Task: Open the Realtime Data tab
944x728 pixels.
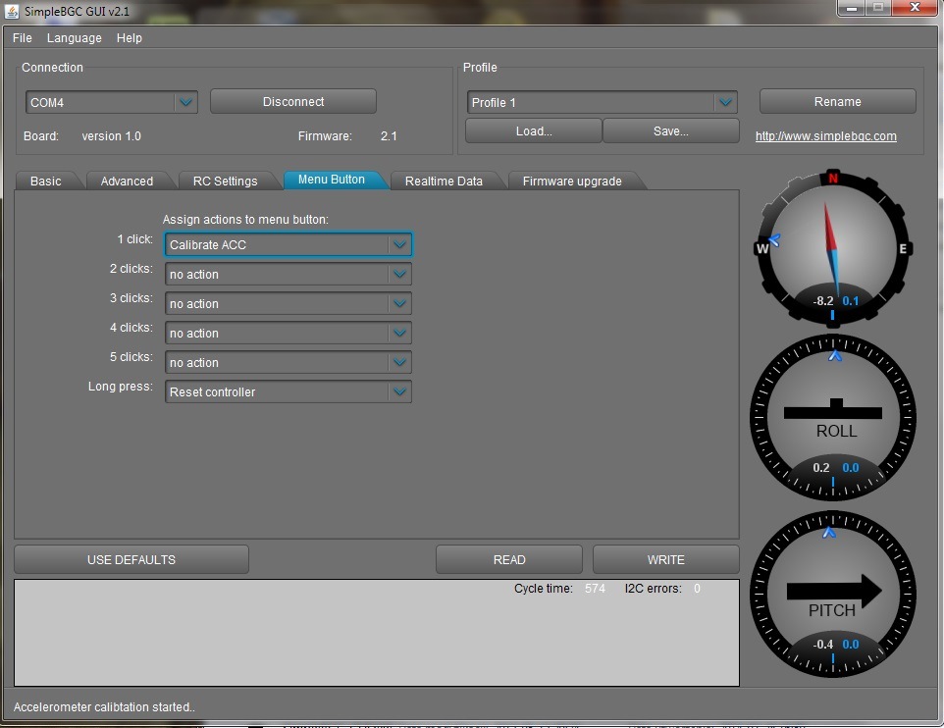Action: coord(444,182)
